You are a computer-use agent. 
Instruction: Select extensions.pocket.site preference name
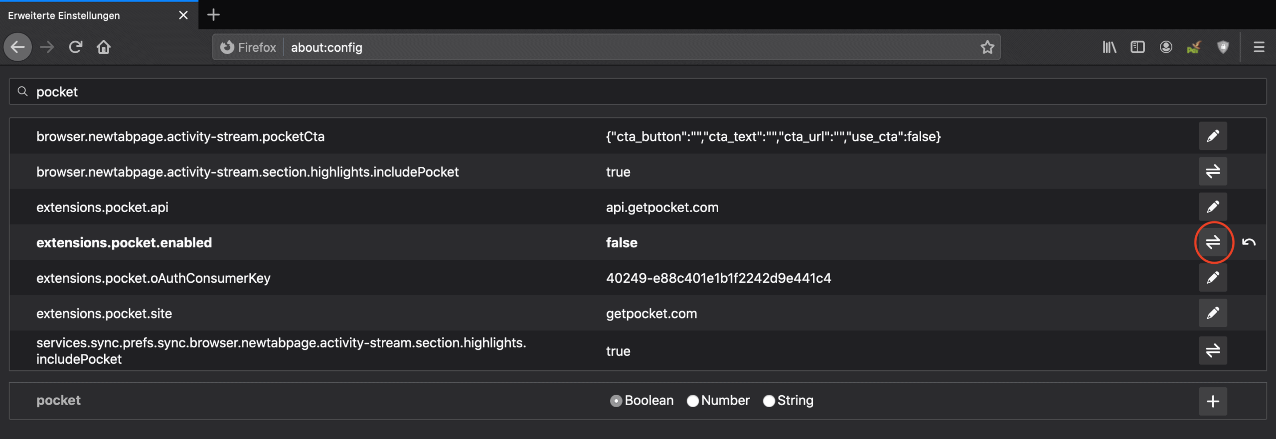(104, 314)
